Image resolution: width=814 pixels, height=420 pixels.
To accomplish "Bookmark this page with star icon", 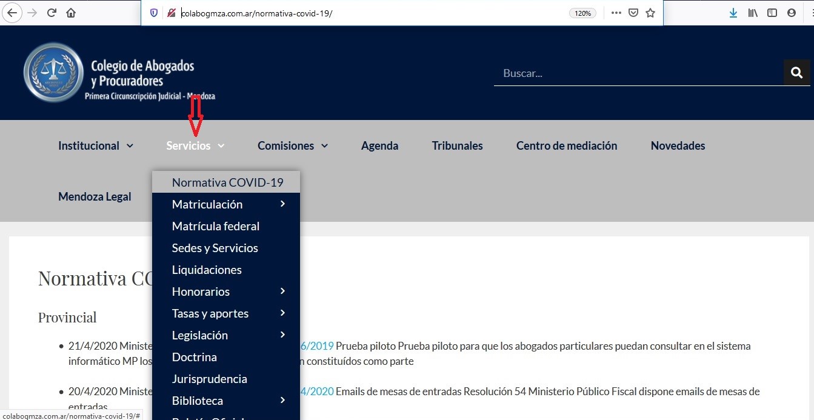I will (x=650, y=13).
